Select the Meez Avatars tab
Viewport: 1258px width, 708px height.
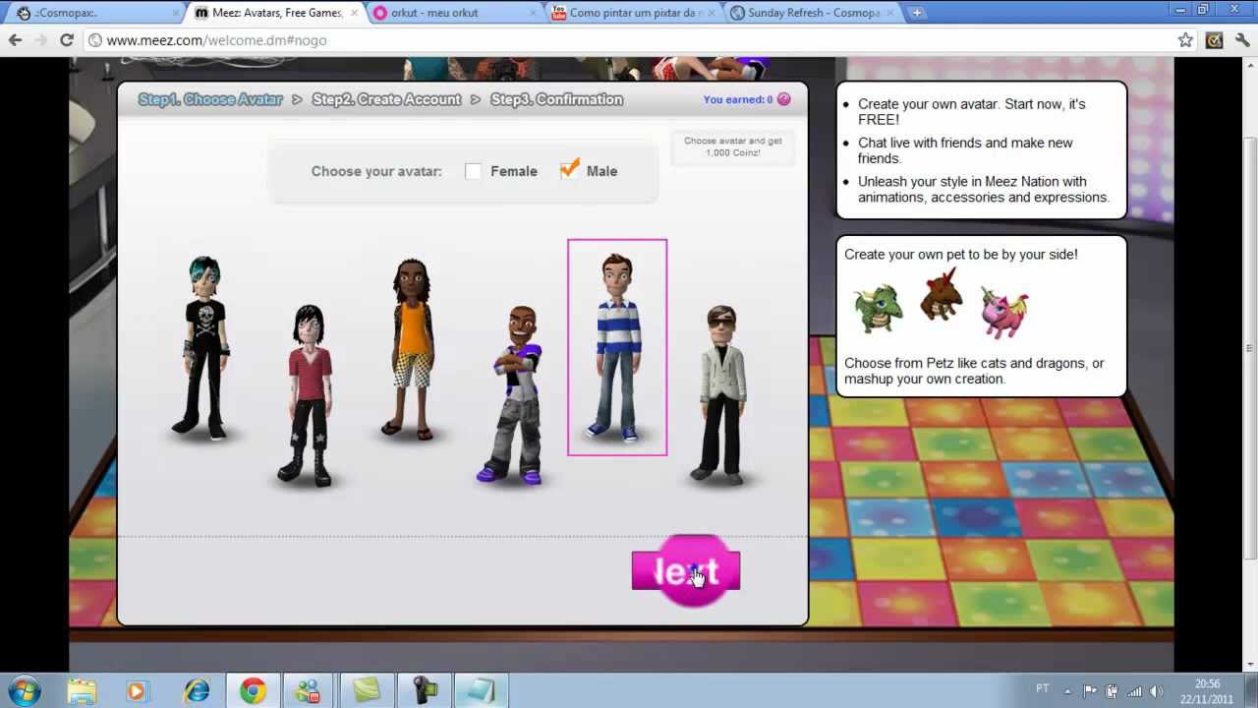tap(277, 13)
